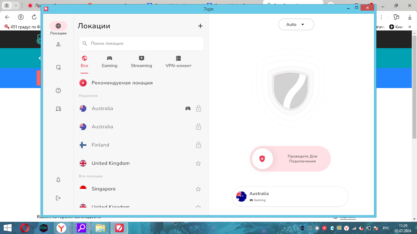This screenshot has height=234, width=417.
Task: Switch to the Gaming tab
Action: tap(110, 62)
